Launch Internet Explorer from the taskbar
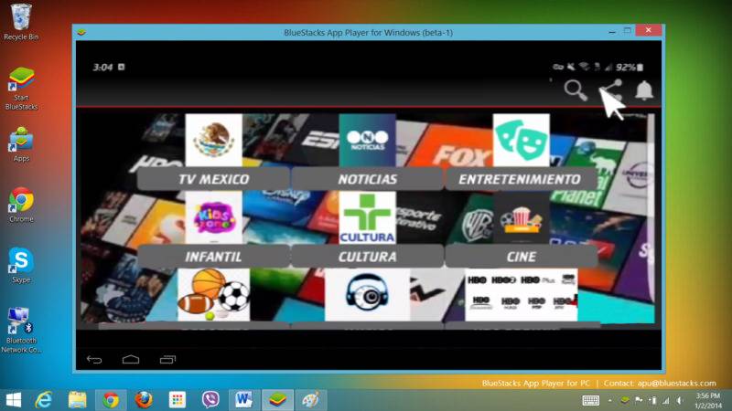This screenshot has height=411, width=732. [44, 400]
